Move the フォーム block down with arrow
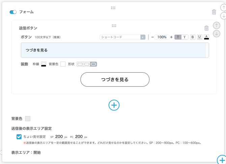 point(224,16)
